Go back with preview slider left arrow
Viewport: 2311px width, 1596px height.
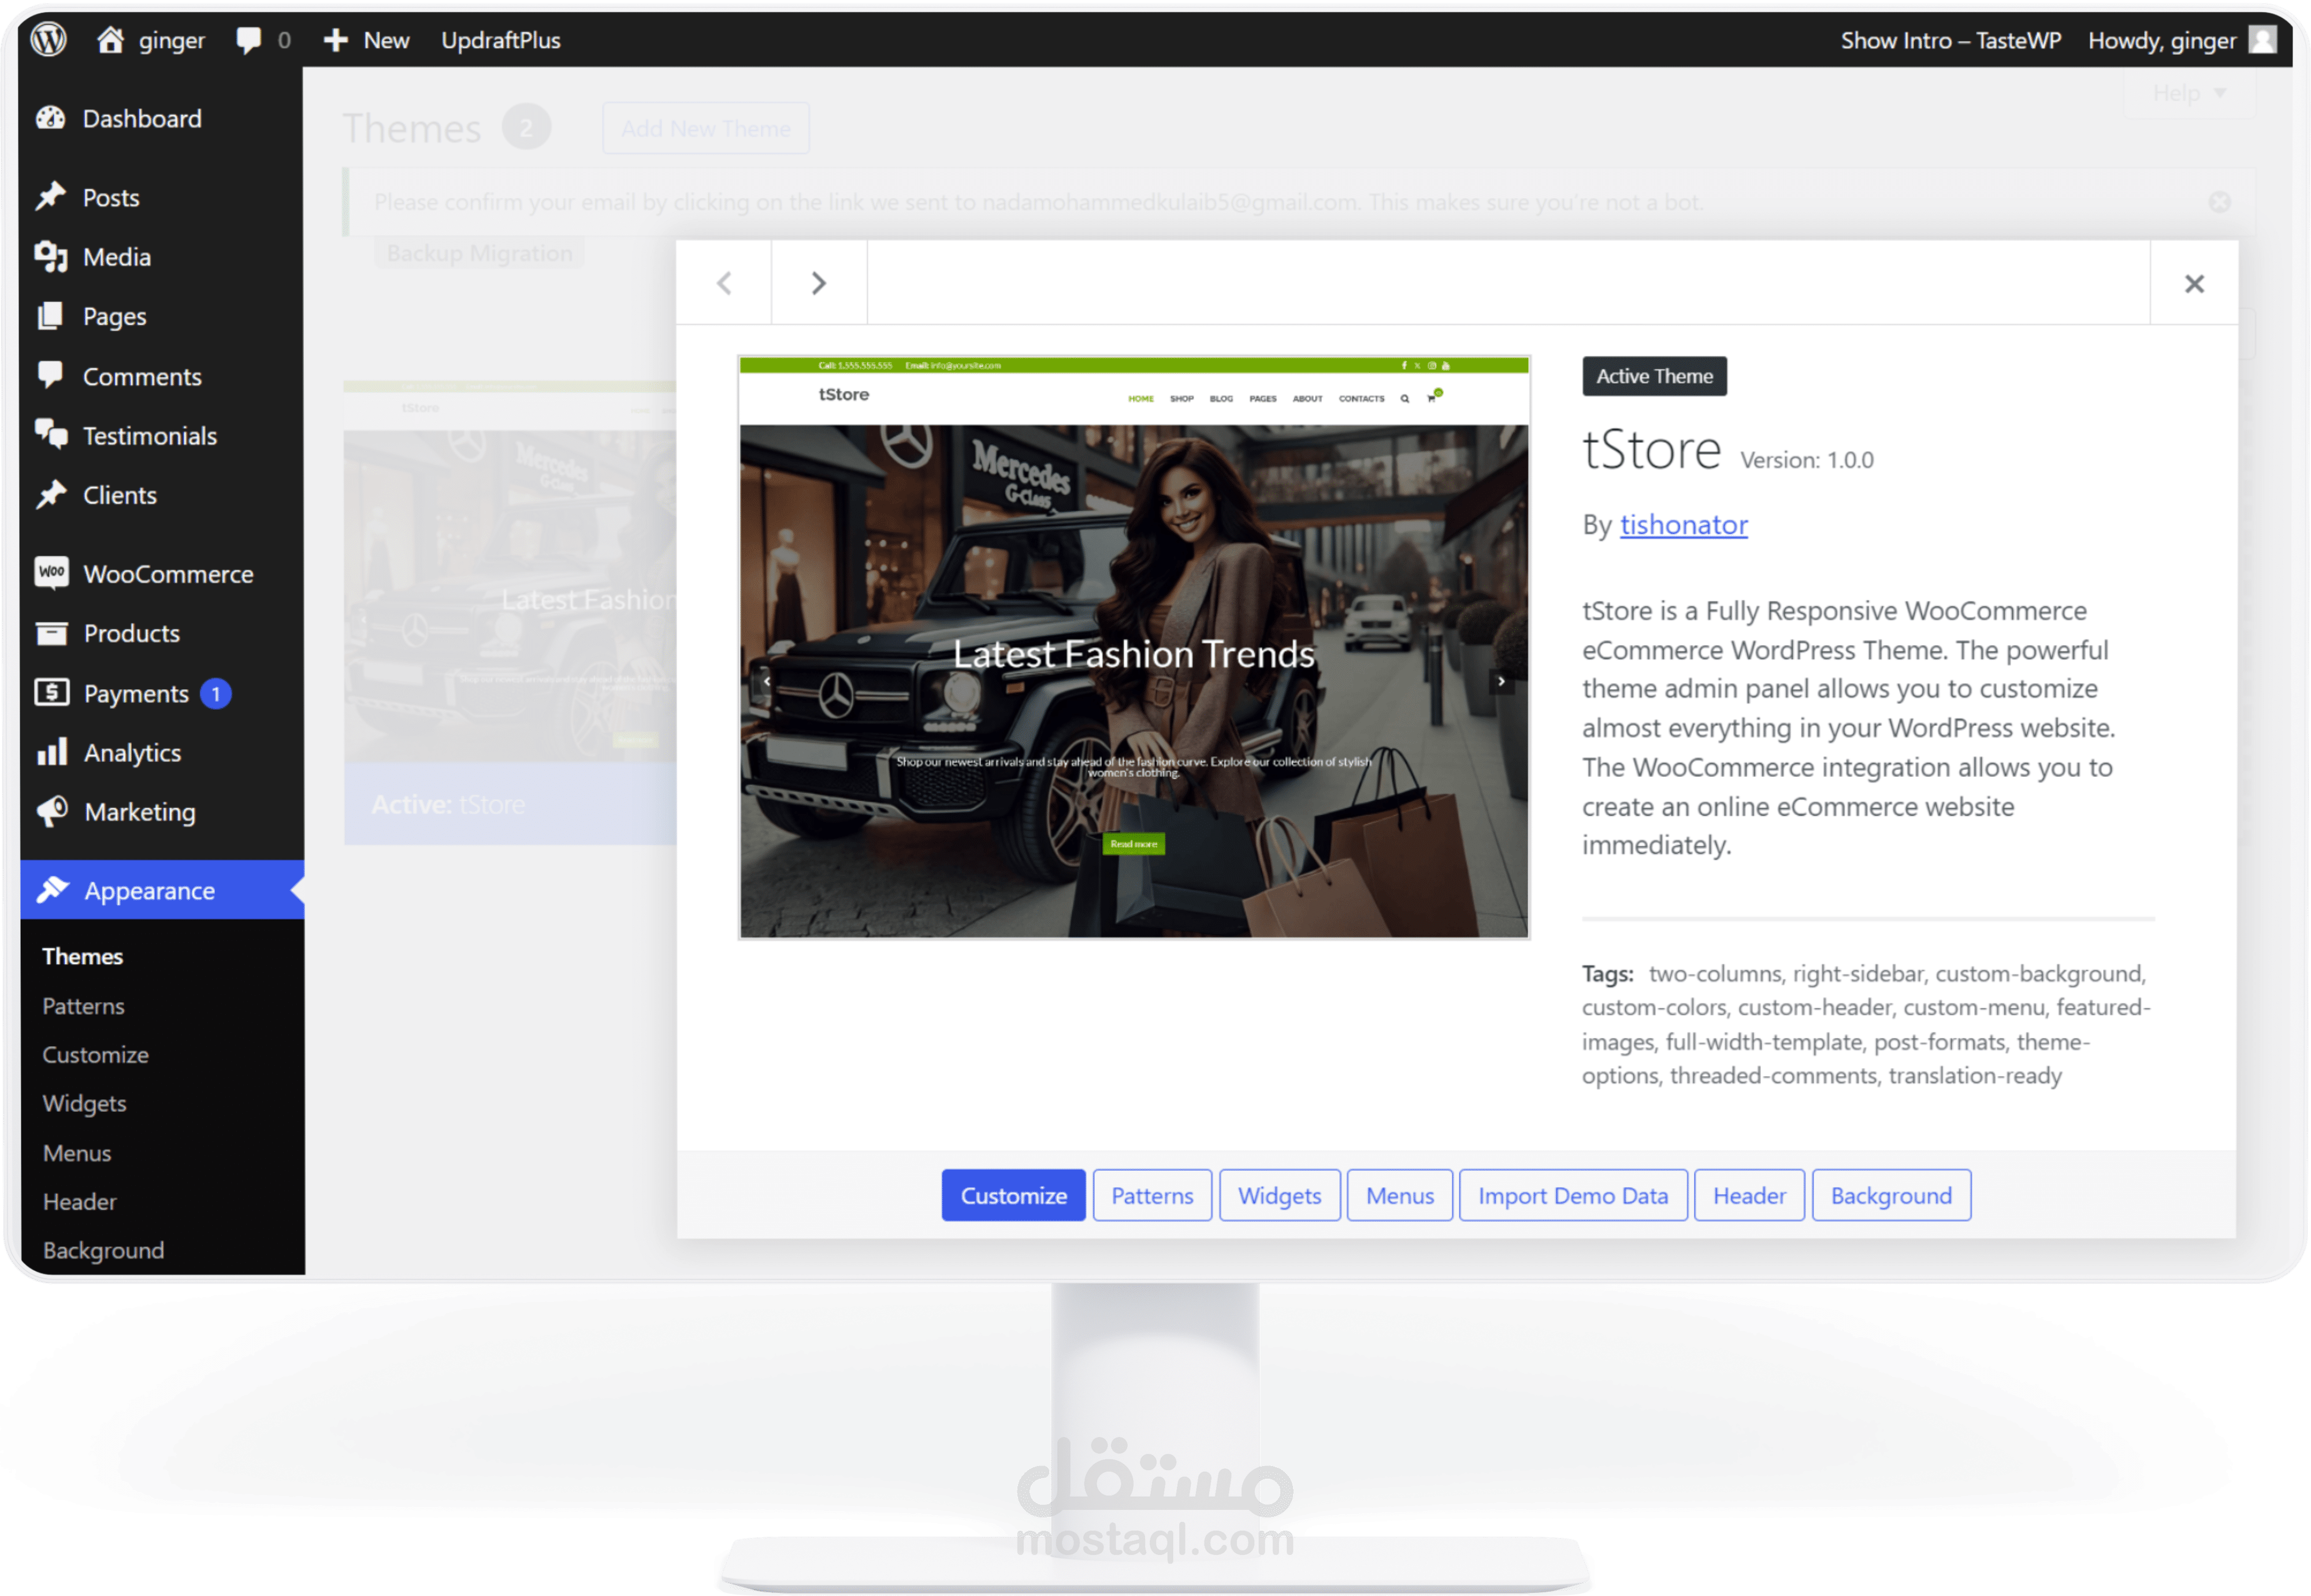click(767, 681)
